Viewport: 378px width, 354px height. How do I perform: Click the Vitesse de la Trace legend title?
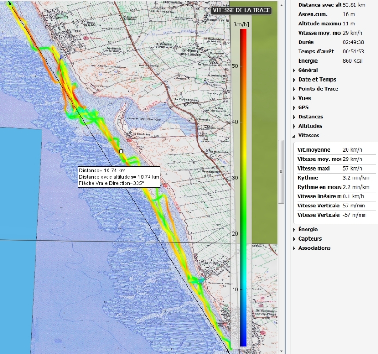[x=241, y=10]
